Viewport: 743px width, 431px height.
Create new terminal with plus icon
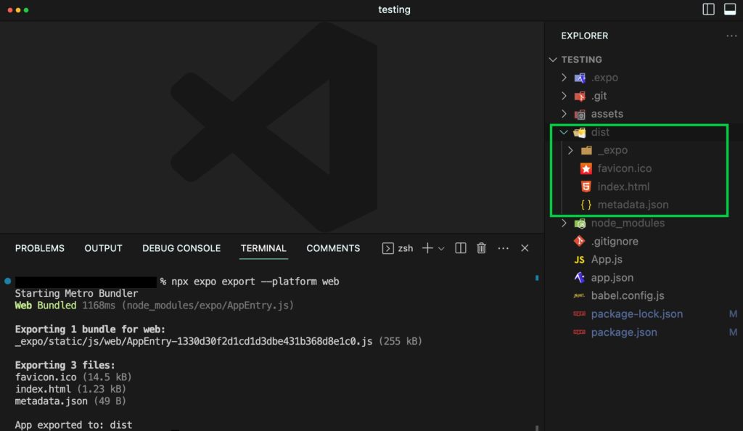pos(427,248)
